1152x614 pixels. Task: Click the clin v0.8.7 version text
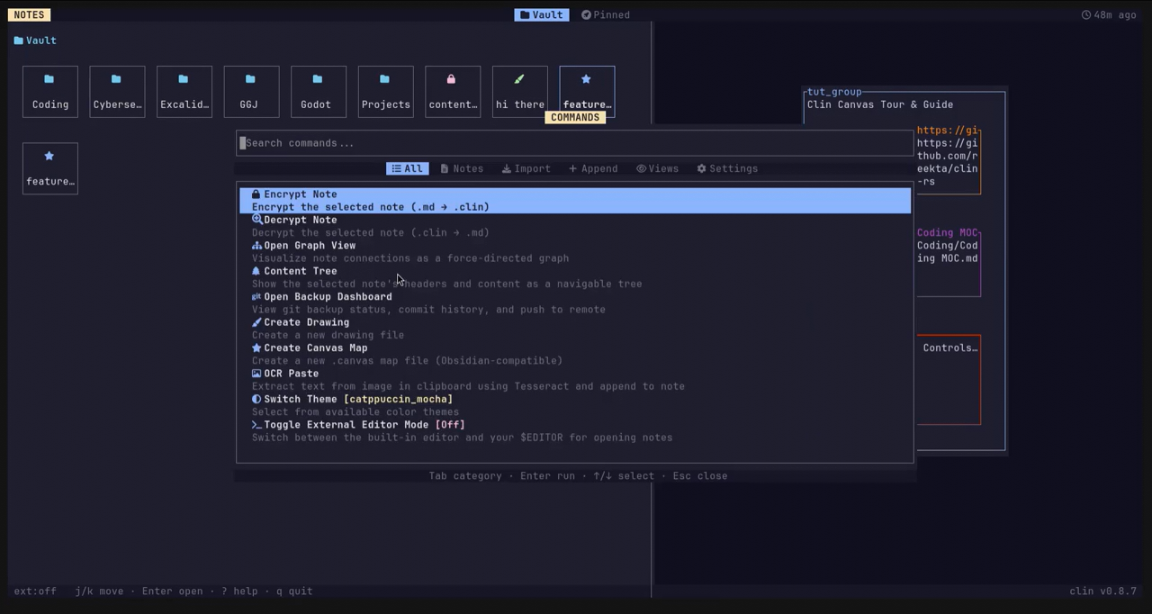(1103, 591)
